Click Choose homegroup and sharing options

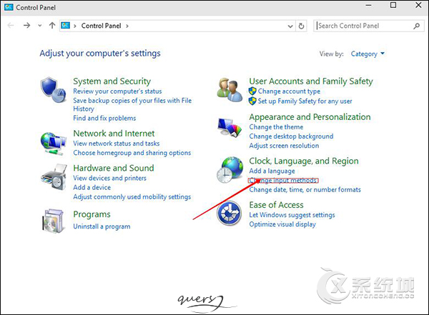coord(132,153)
